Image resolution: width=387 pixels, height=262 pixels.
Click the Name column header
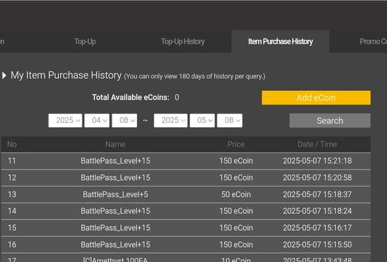pyautogui.click(x=115, y=144)
